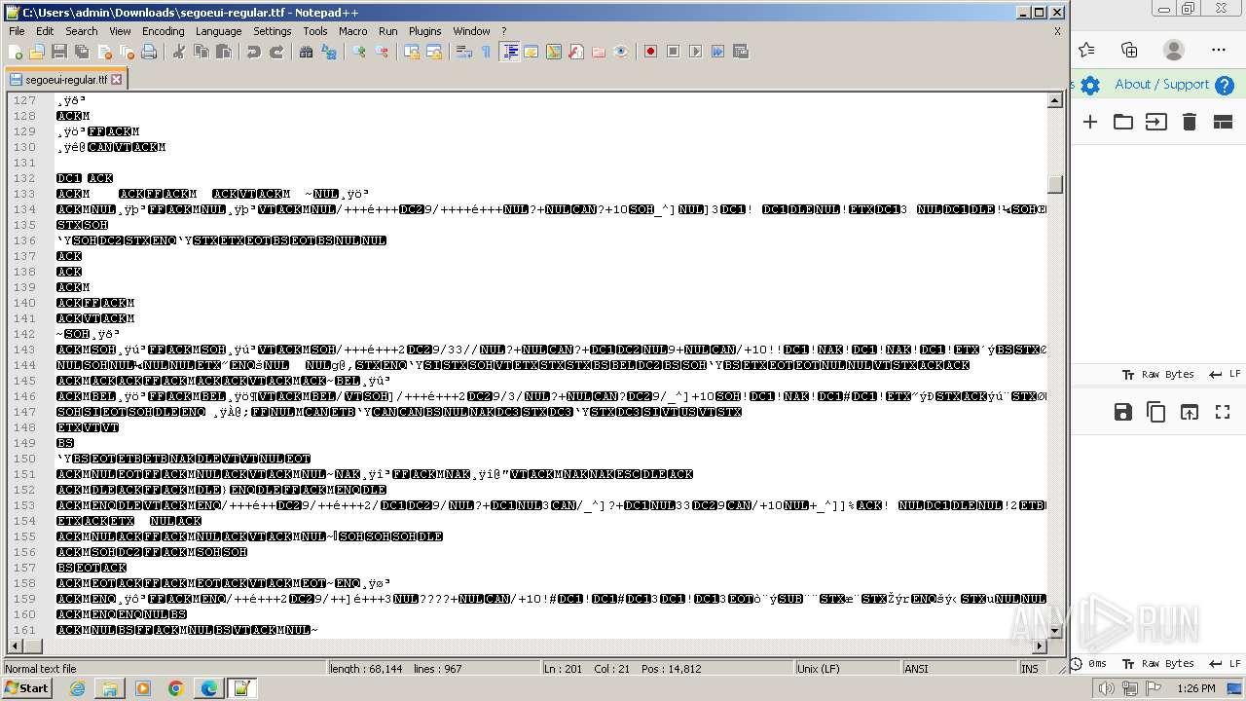Click the Zoom In toolbar icon
This screenshot has height=701, width=1246.
359,52
